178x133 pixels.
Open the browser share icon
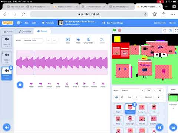point(164,14)
